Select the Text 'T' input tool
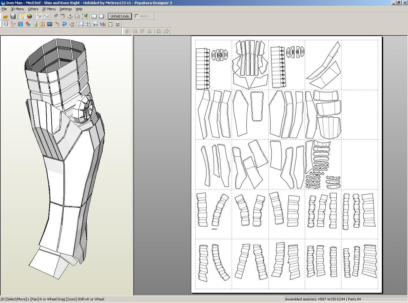The image size is (408, 303). (42, 24)
